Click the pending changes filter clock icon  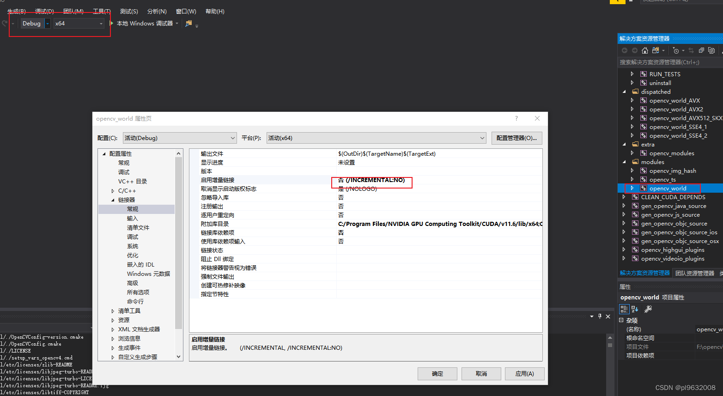click(676, 50)
